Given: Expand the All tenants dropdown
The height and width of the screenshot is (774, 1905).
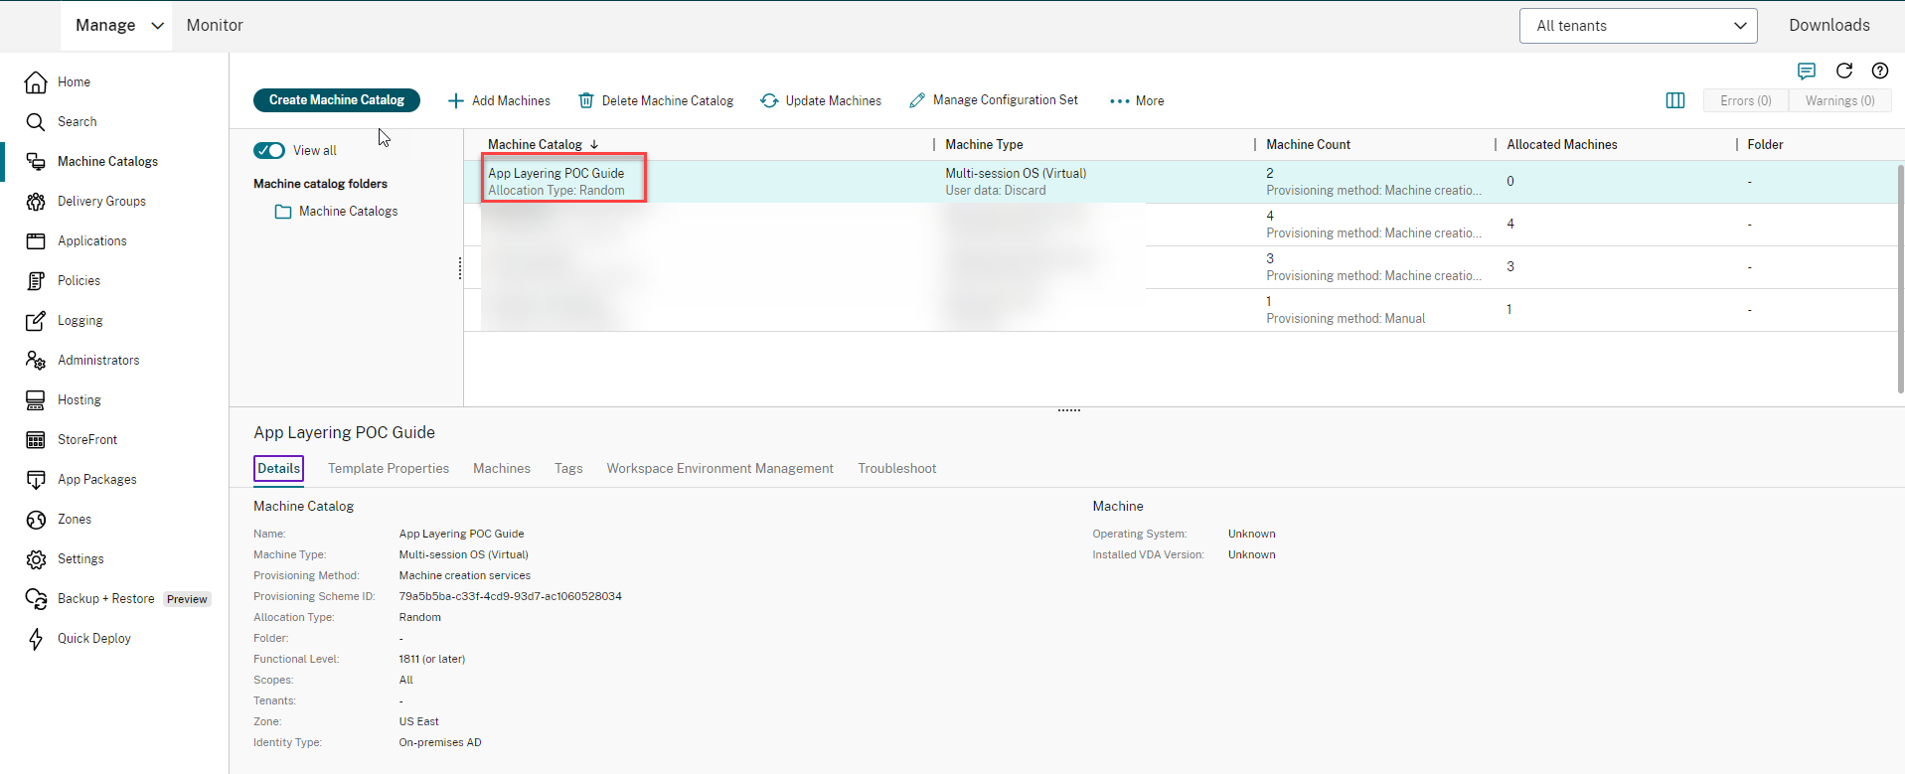Looking at the screenshot, I should pos(1637,26).
